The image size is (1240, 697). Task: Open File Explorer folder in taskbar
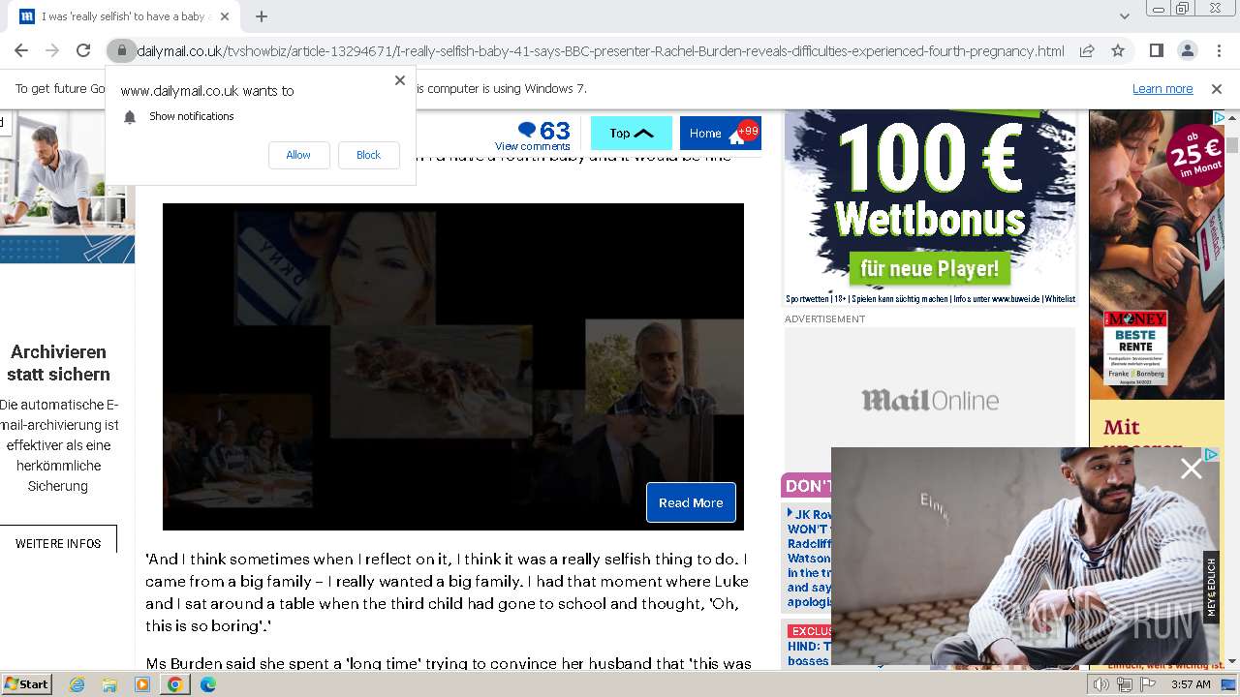109,684
